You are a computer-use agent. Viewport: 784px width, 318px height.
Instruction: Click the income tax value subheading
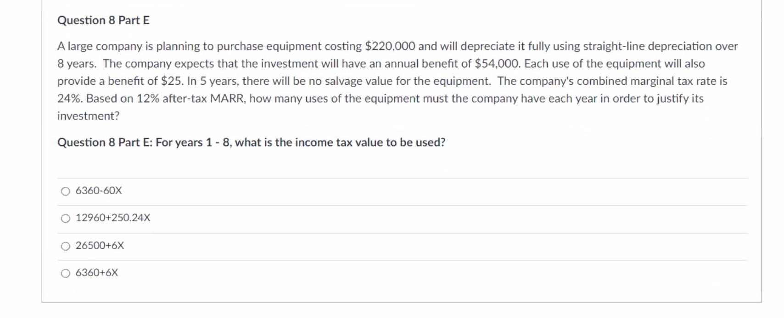(251, 143)
